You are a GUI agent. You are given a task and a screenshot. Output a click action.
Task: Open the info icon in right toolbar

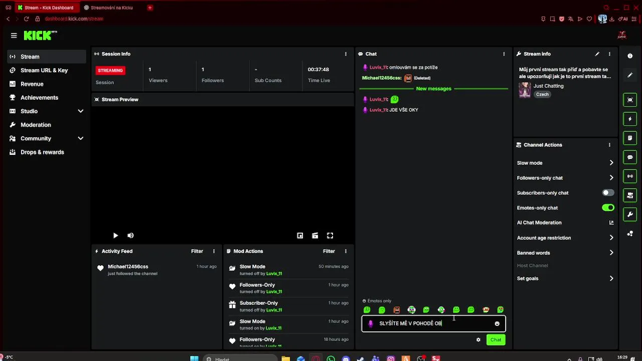[x=630, y=56]
